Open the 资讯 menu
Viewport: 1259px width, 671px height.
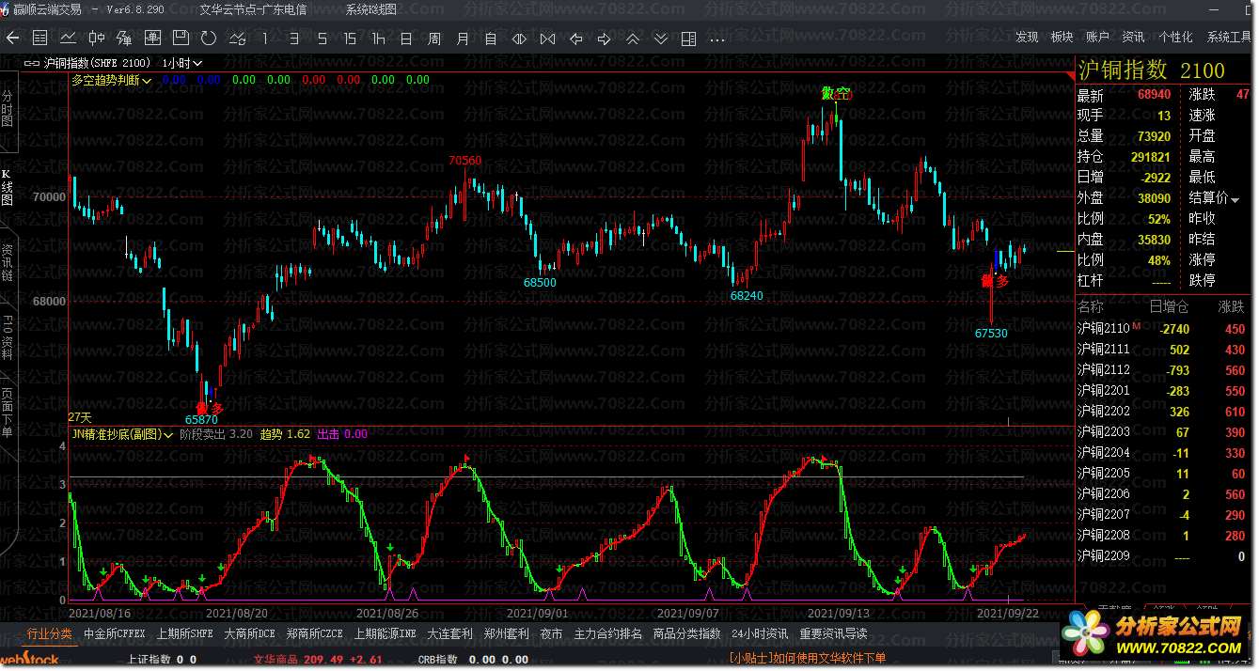(1133, 37)
